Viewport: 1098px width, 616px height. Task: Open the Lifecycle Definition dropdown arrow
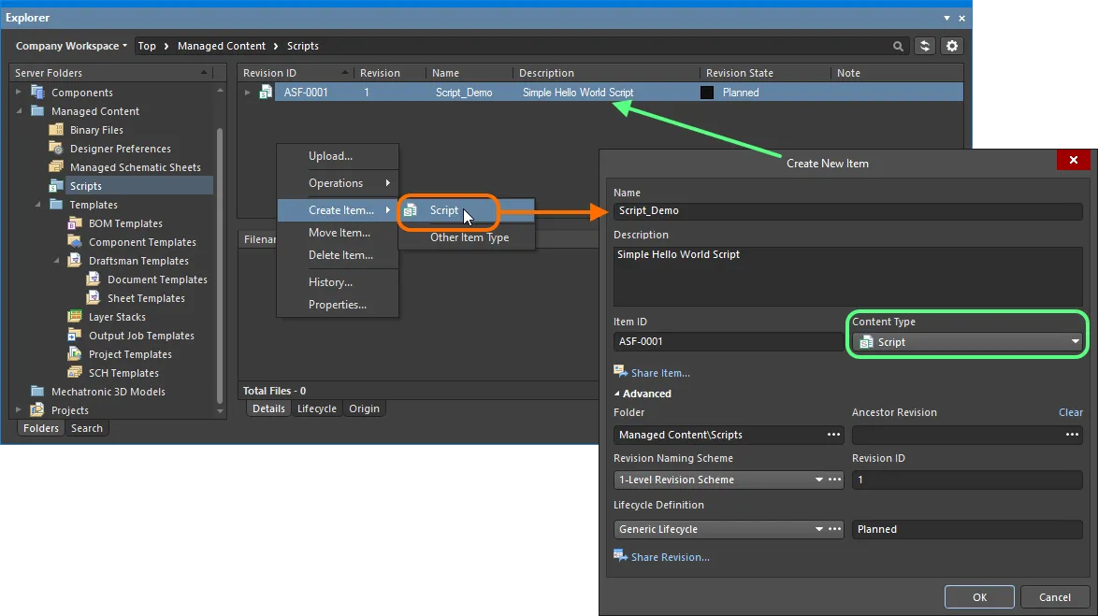[x=818, y=529]
